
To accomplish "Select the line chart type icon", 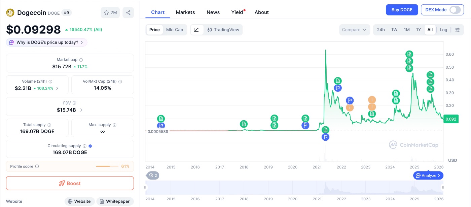I will pyautogui.click(x=196, y=30).
